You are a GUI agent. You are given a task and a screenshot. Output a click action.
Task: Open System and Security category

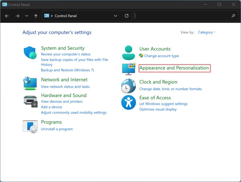[x=63, y=48]
